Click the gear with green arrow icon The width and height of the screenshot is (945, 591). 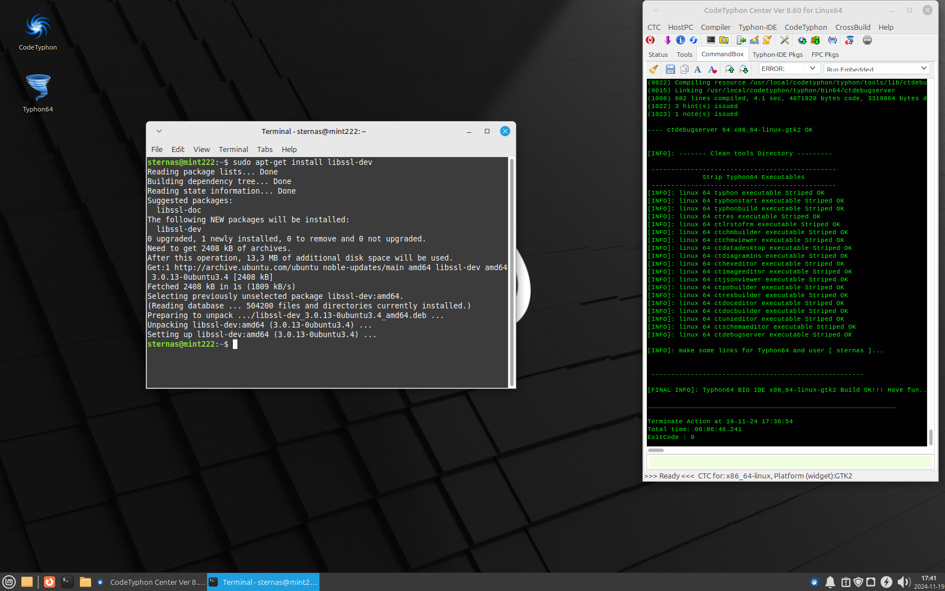tap(802, 40)
